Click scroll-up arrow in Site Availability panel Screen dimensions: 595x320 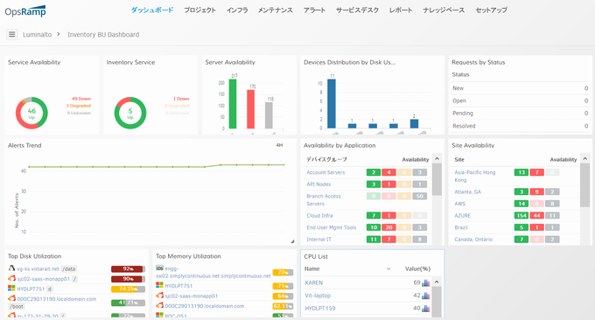click(585, 158)
